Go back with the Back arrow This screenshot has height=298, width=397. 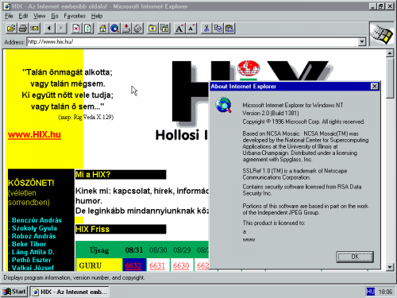[x=49, y=28]
